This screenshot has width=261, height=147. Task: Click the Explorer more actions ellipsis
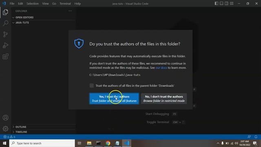click(x=70, y=11)
